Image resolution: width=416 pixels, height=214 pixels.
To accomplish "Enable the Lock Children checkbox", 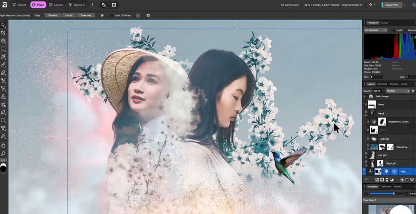I will 112,16.
